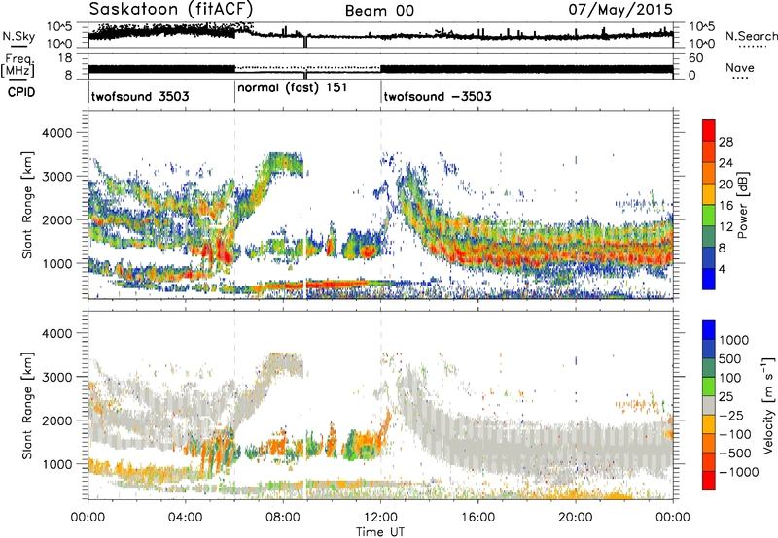Click the '1000' value on the velocity color bar

pos(734,340)
